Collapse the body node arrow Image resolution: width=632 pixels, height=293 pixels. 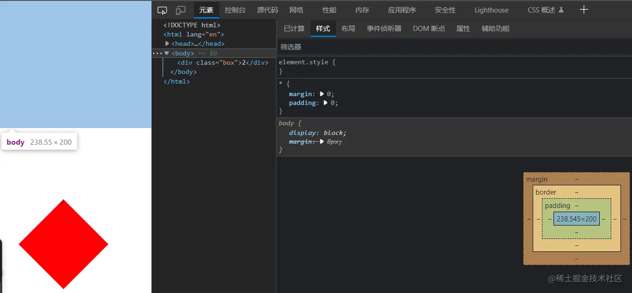167,53
